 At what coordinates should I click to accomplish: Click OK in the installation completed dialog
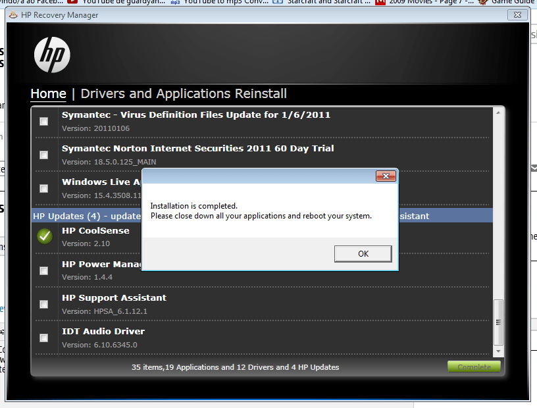363,254
